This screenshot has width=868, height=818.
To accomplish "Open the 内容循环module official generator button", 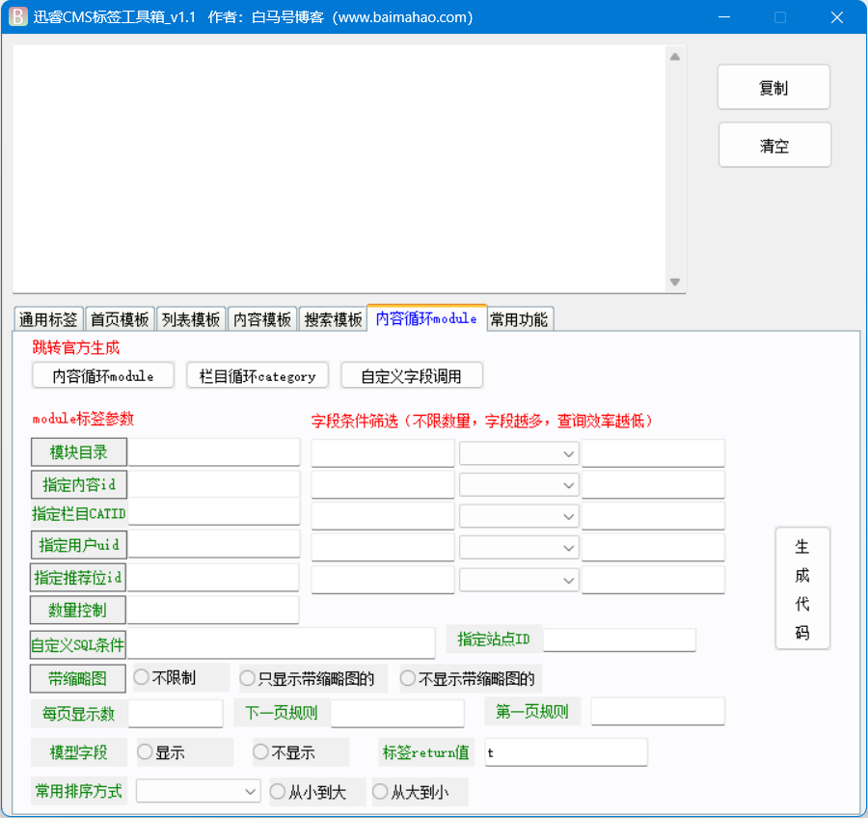I will coord(103,376).
